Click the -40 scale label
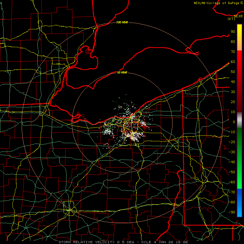This screenshot has width=244, height=244. coord(232,162)
